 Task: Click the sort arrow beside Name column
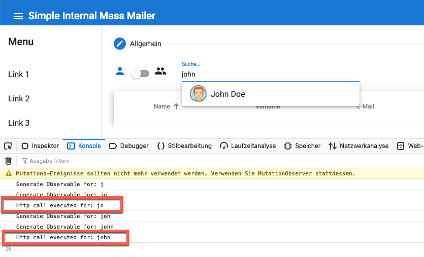(176, 106)
